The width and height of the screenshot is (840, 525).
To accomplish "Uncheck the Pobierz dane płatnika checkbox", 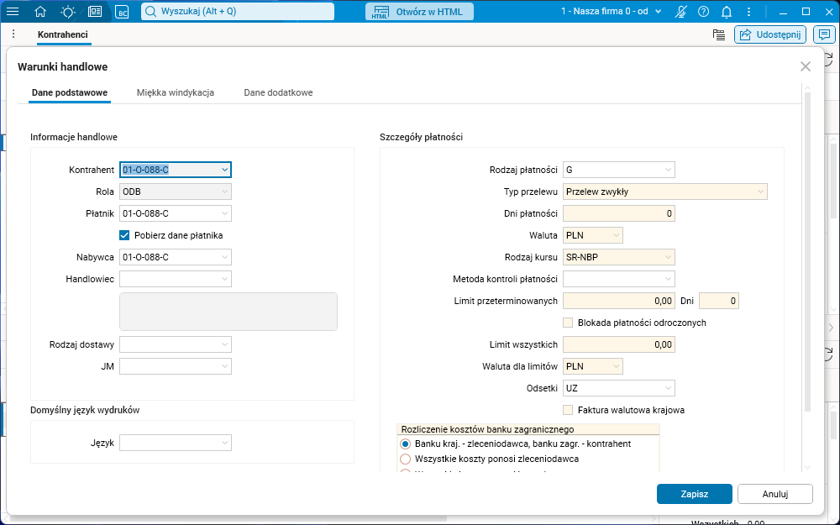I will [x=124, y=235].
